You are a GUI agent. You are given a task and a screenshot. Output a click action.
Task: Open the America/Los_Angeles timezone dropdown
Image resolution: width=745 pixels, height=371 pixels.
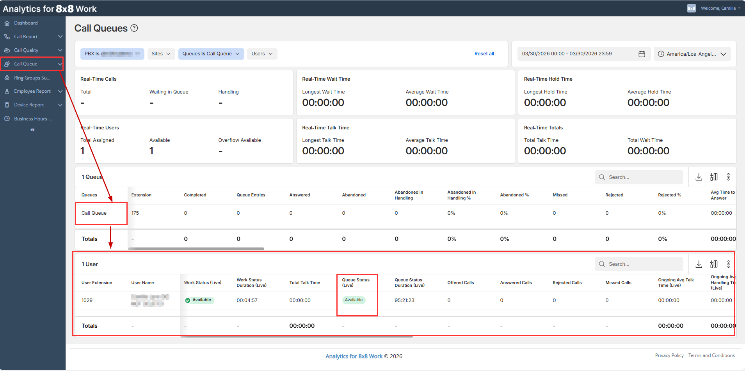click(x=692, y=54)
